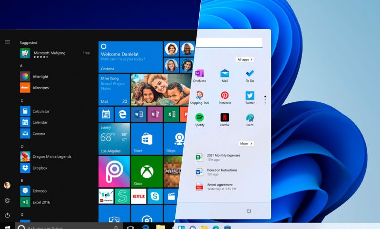Launch Microsoft Edge tile

pos(122,114)
